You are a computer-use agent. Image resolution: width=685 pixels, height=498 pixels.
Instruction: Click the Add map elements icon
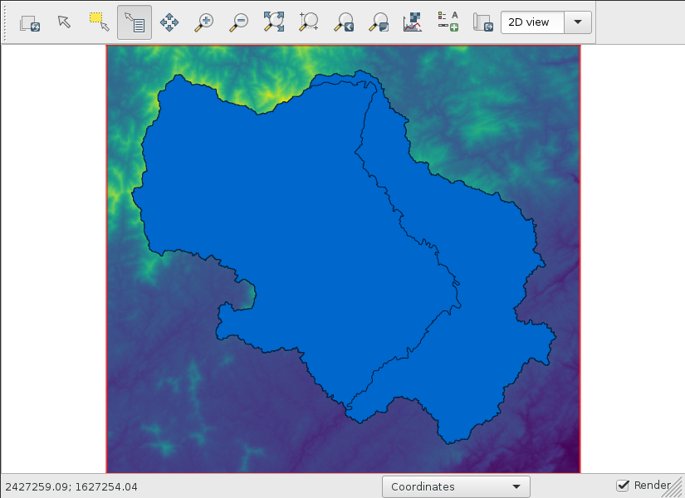448,22
